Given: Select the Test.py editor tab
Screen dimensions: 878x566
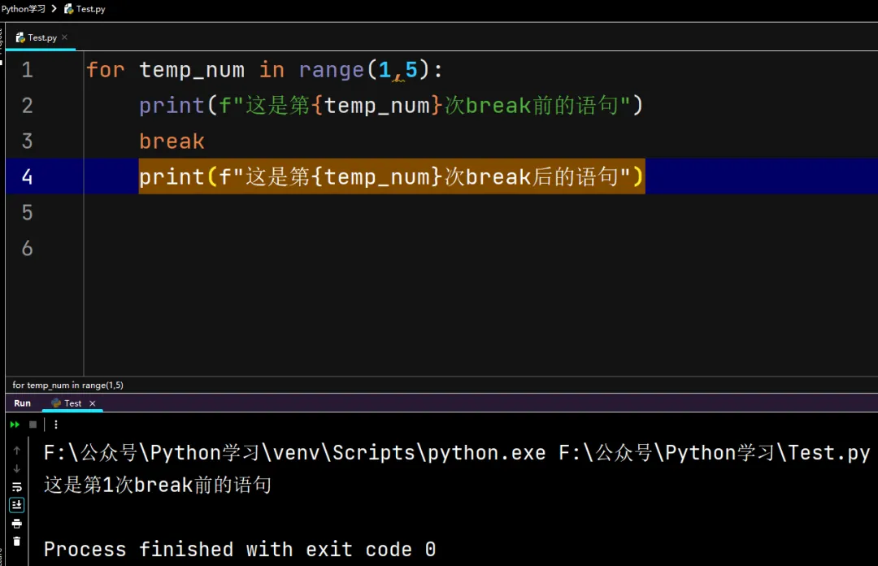Looking at the screenshot, I should click(41, 37).
